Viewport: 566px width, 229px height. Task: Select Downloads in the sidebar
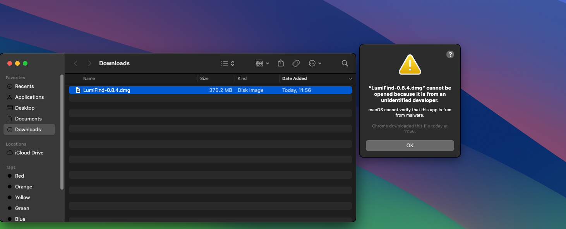pos(29,129)
